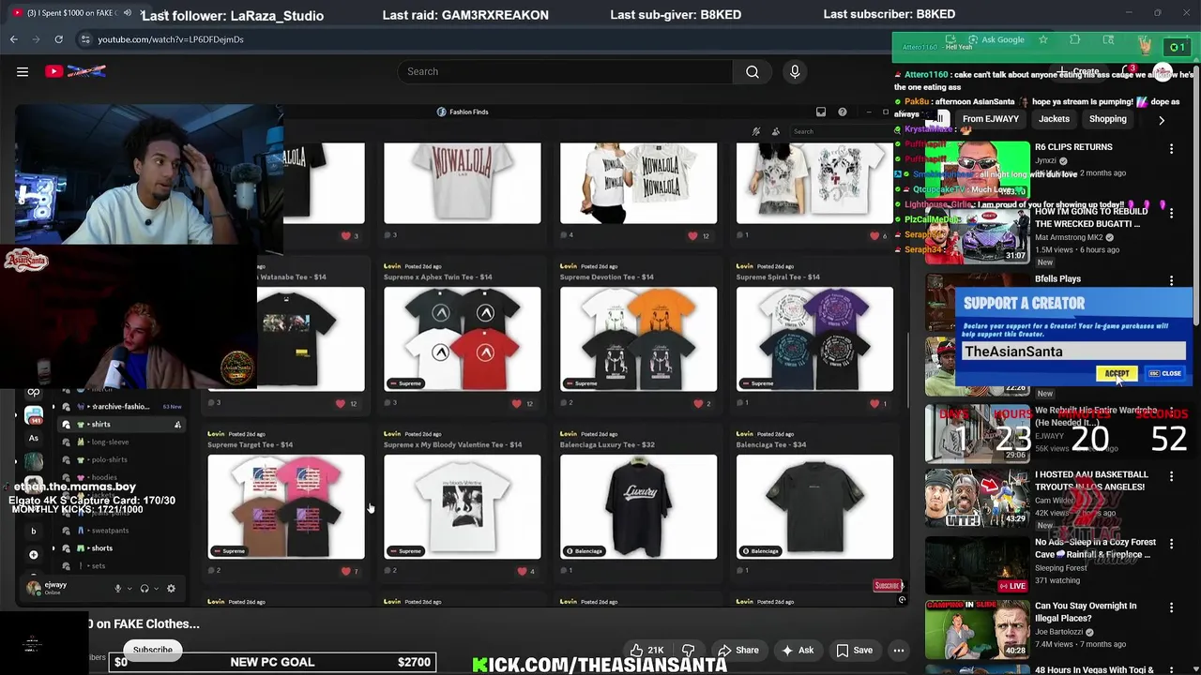The width and height of the screenshot is (1201, 675).
Task: Click the YouTube search magnifier button
Action: pos(753,71)
